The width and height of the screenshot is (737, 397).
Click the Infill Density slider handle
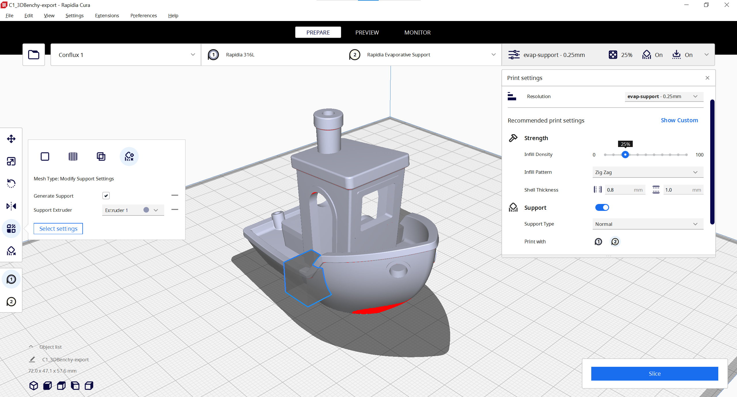[625, 155]
